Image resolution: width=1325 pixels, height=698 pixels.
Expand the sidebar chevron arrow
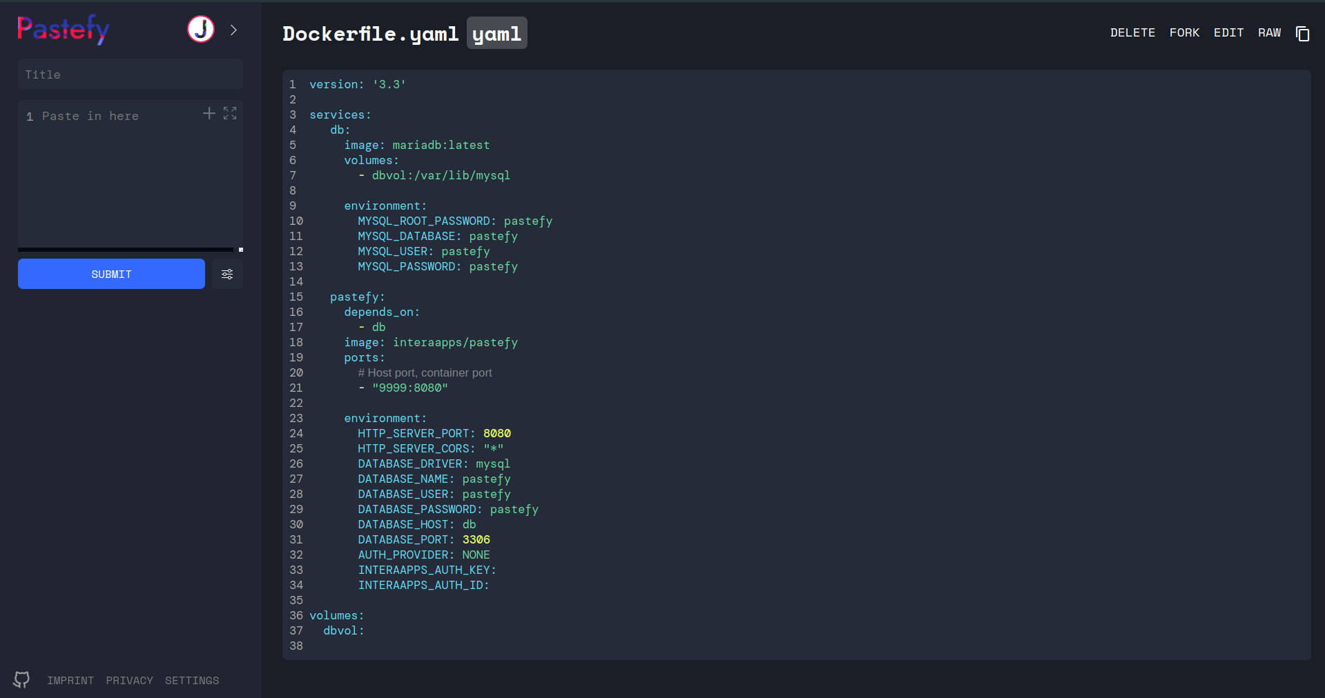point(233,30)
